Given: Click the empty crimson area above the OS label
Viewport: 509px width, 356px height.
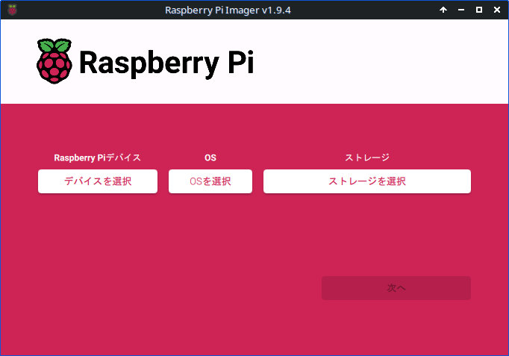Looking at the screenshot, I should pos(210,128).
